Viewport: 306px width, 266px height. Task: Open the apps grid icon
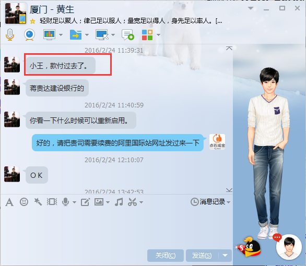pyautogui.click(x=147, y=35)
